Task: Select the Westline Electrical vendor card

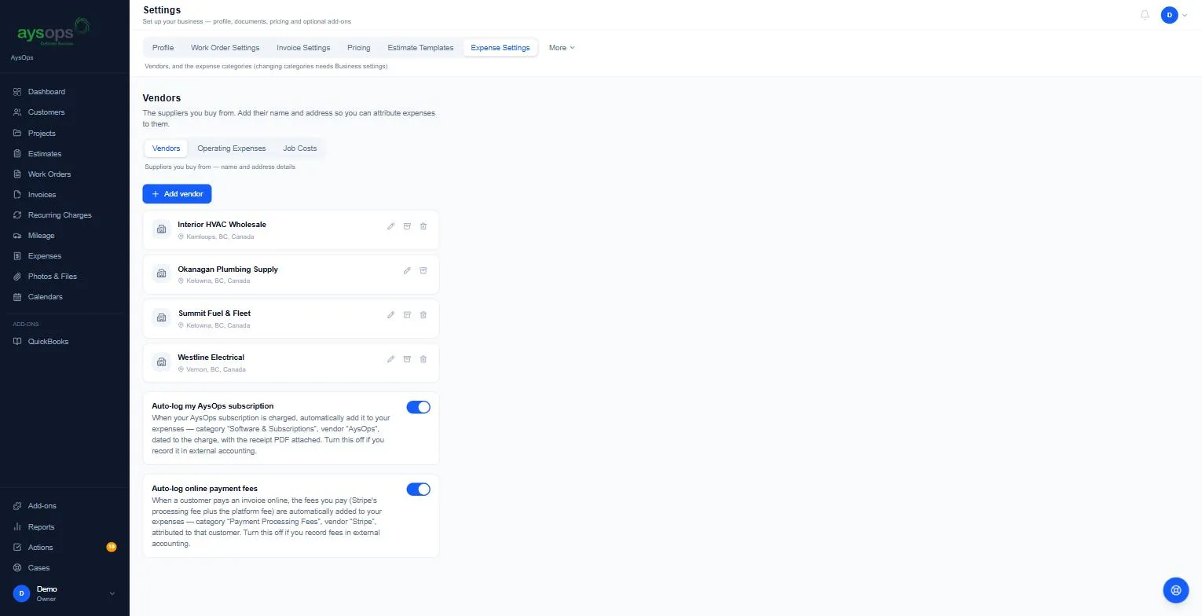Action: [x=291, y=363]
